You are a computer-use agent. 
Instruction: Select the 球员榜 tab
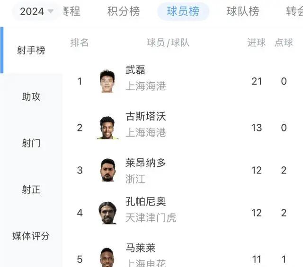[183, 11]
